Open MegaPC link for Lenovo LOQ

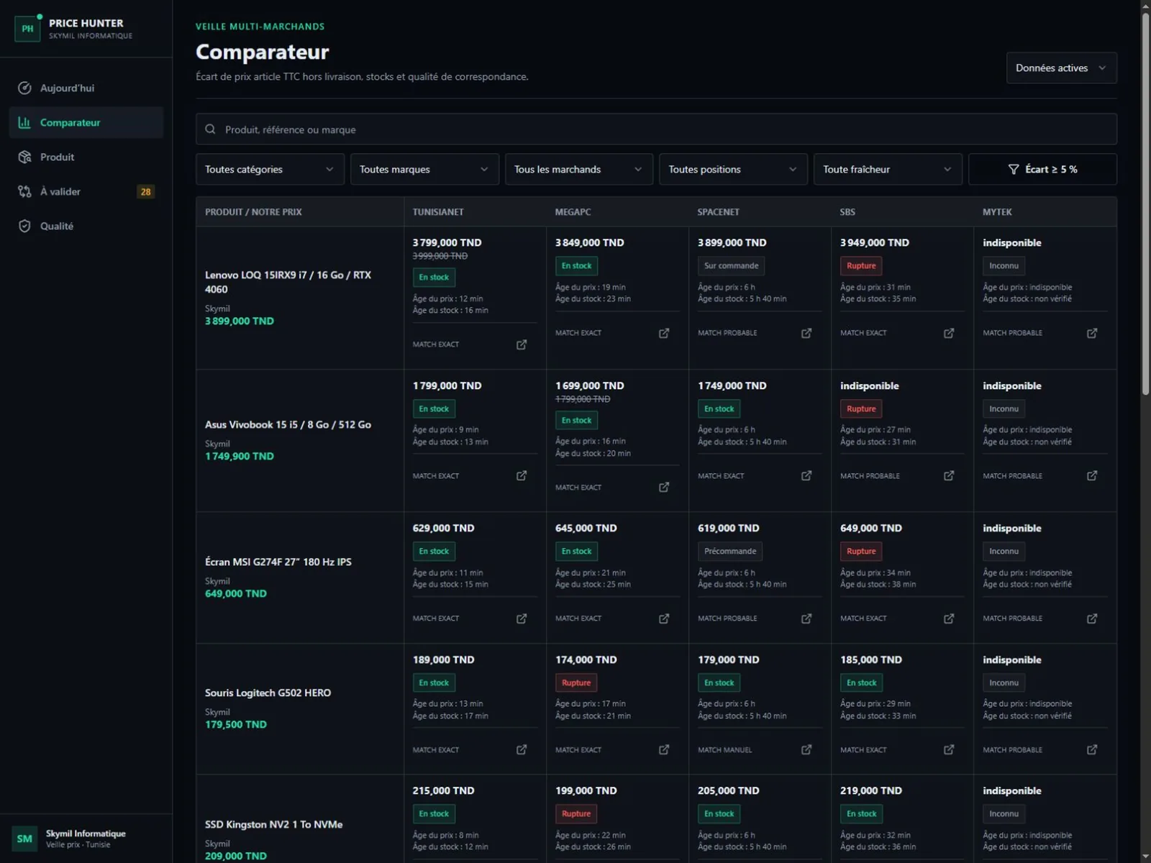(x=664, y=333)
